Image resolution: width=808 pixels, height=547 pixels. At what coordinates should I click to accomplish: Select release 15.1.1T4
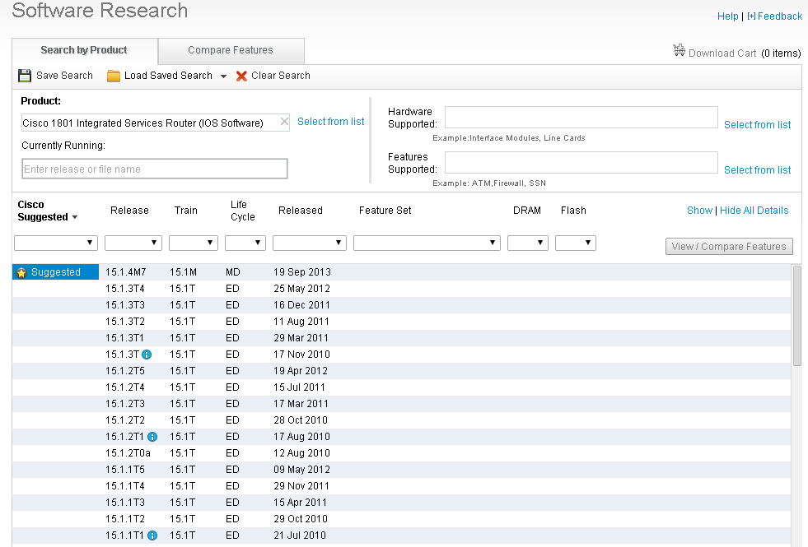401,486
